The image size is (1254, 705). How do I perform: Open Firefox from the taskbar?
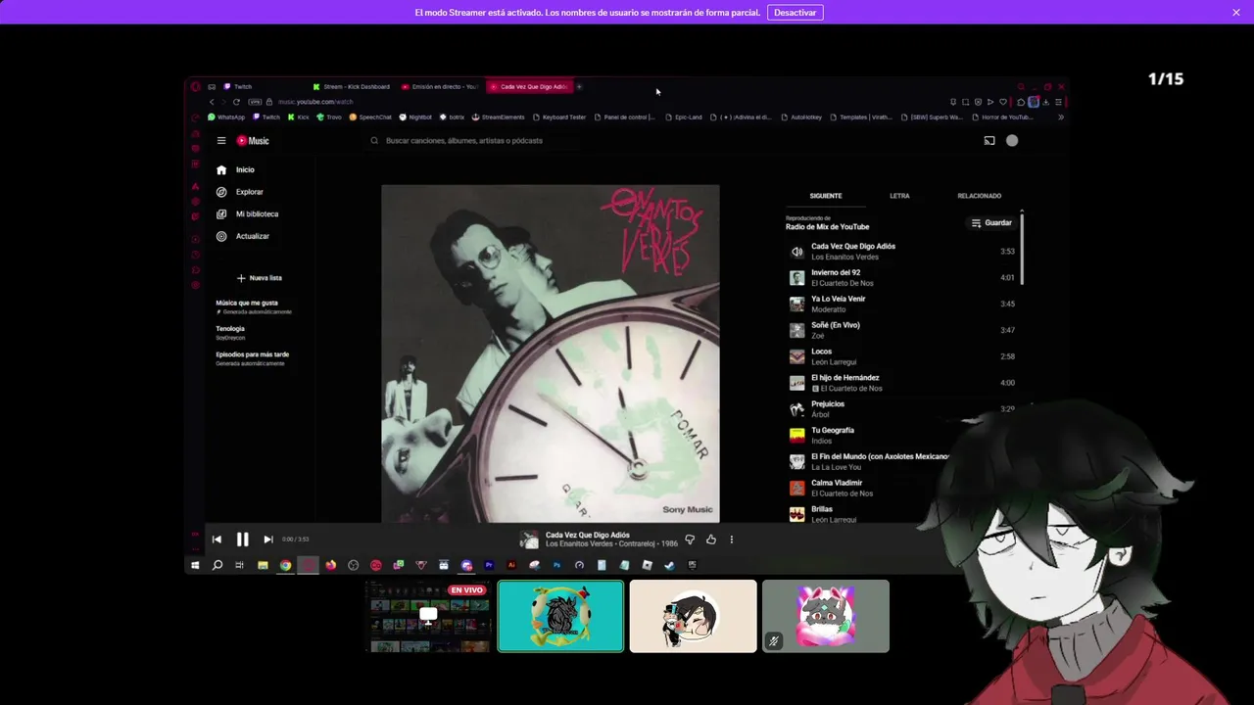[x=330, y=565]
